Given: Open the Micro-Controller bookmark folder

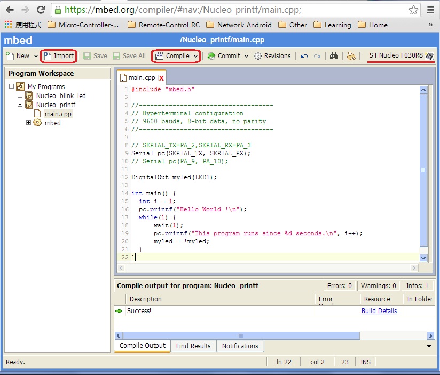Looking at the screenshot, I should [83, 25].
